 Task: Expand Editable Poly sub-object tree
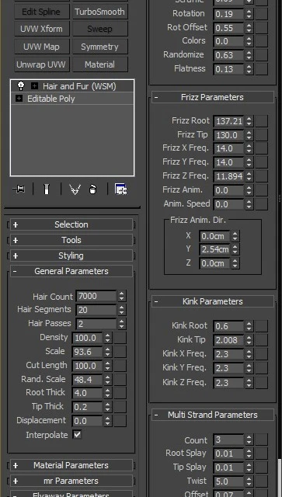19,99
